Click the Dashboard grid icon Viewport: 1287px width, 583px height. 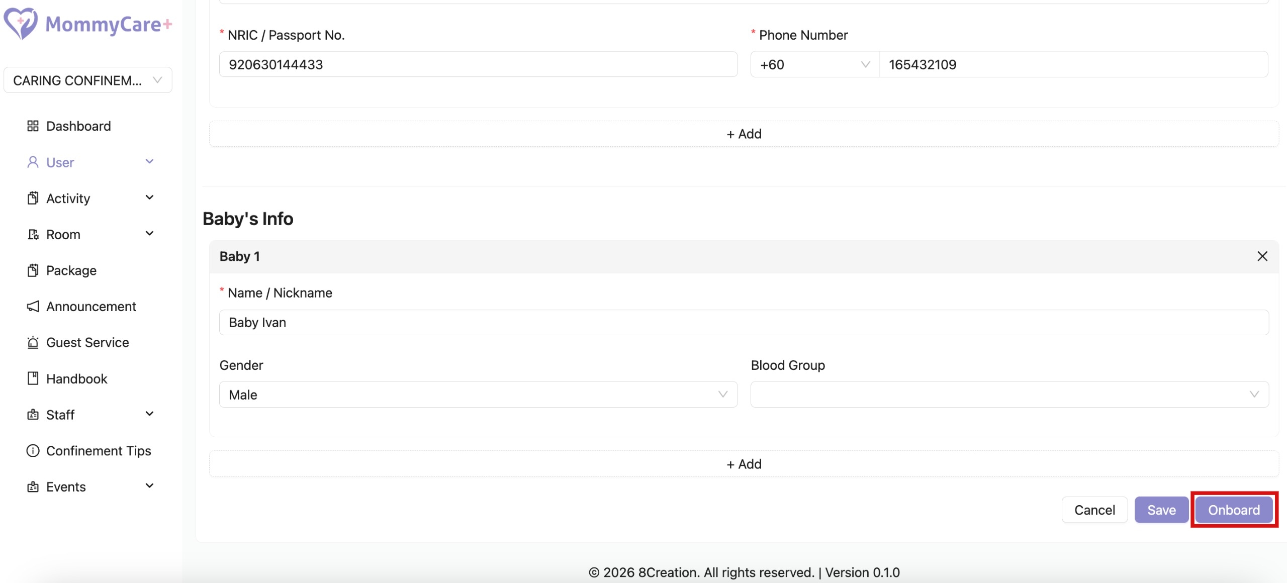[x=33, y=126]
